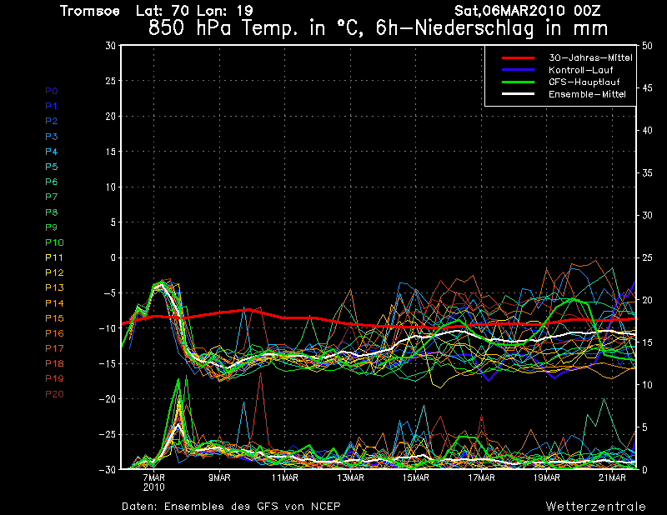Viewport: 667px width, 515px height.
Task: Click the Tromsoe location header text
Action: pos(90,10)
